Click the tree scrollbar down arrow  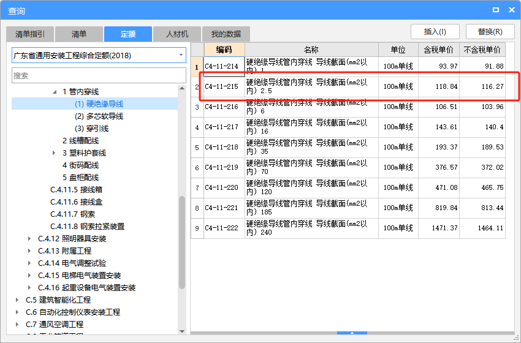click(x=182, y=331)
